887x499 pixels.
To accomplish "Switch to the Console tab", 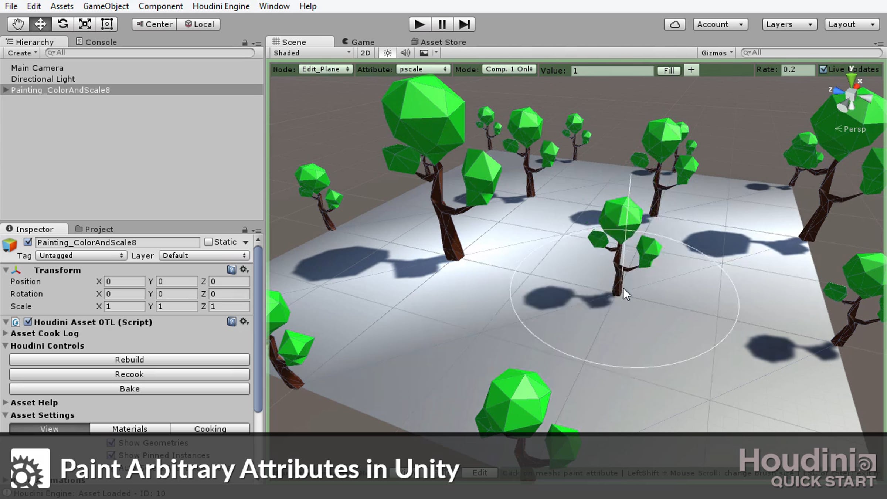I will pos(96,42).
